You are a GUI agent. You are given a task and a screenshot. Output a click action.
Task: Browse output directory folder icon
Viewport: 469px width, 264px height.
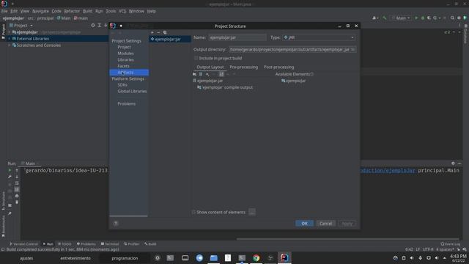pyautogui.click(x=353, y=49)
